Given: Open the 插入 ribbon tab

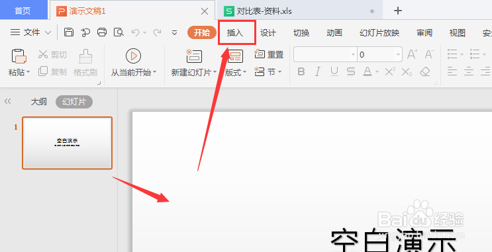Looking at the screenshot, I should (235, 32).
